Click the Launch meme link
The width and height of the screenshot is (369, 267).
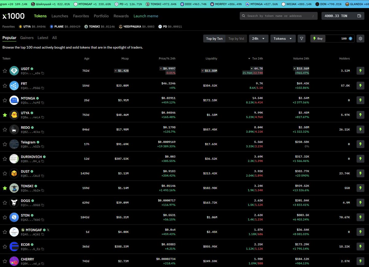tap(146, 16)
